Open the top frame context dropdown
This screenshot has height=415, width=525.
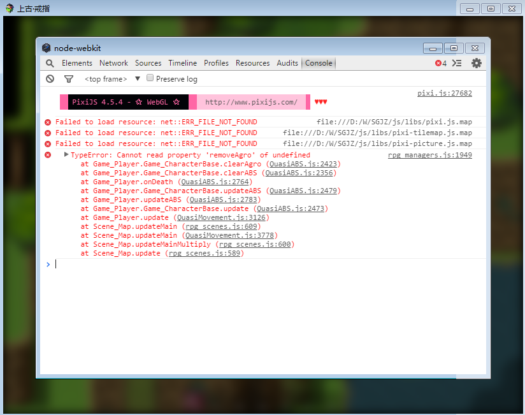pyautogui.click(x=113, y=78)
